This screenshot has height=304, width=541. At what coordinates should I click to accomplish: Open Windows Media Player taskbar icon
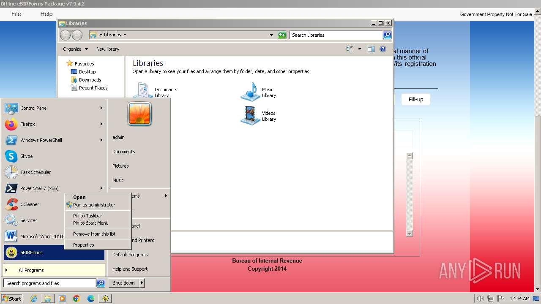click(x=62, y=299)
